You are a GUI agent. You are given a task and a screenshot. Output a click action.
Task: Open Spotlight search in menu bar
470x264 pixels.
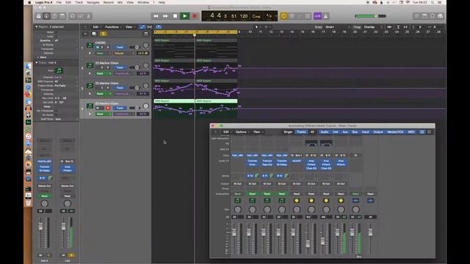433,2
